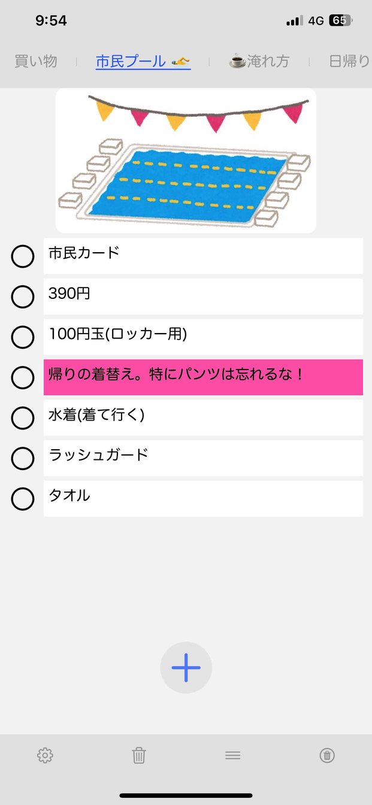Tick the タオル checkbox circle
372x805 pixels.
point(23,499)
